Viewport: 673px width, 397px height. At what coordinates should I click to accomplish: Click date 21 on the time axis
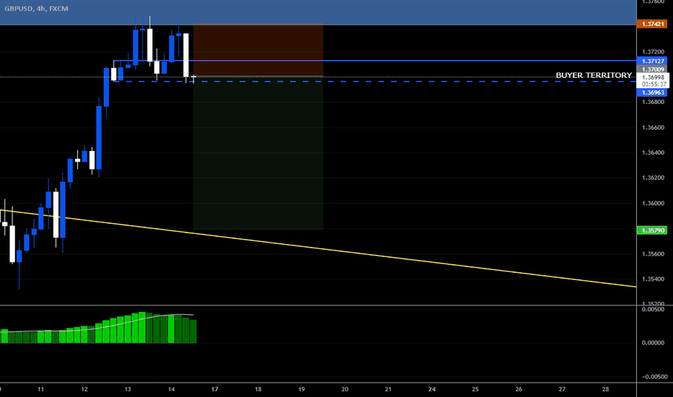[388, 389]
